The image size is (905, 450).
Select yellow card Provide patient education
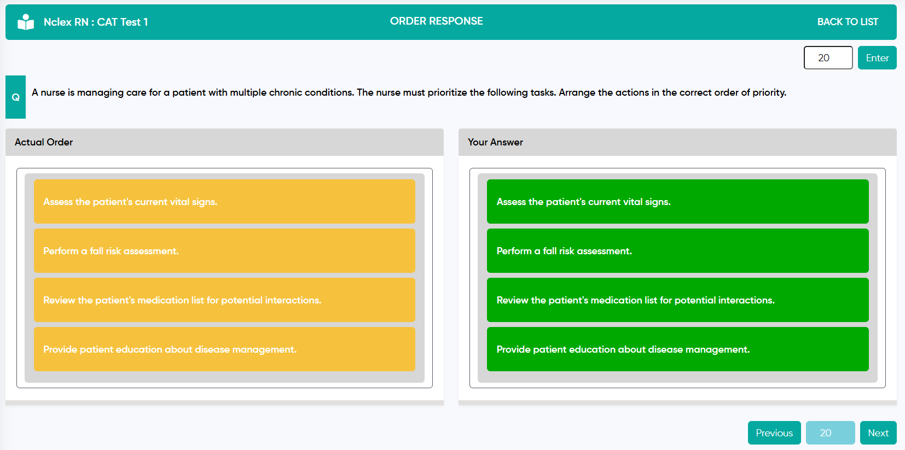224,349
